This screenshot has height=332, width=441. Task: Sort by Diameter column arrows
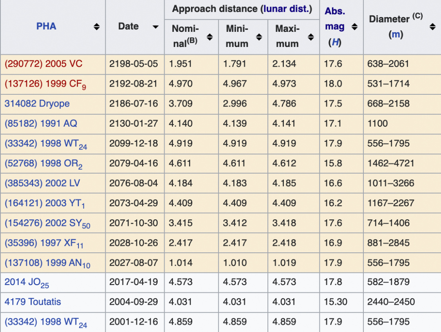pyautogui.click(x=432, y=27)
